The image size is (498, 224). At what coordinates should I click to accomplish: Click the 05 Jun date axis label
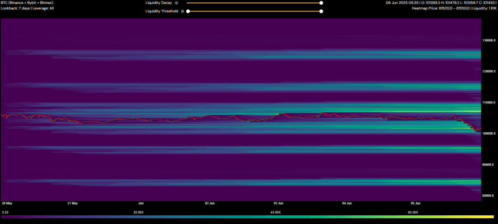coord(416,203)
